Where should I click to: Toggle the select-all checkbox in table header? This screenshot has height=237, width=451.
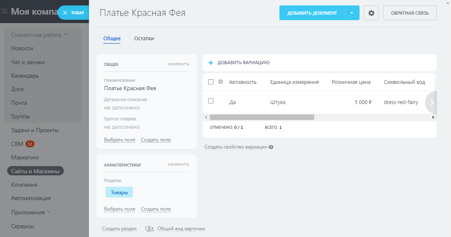point(211,82)
